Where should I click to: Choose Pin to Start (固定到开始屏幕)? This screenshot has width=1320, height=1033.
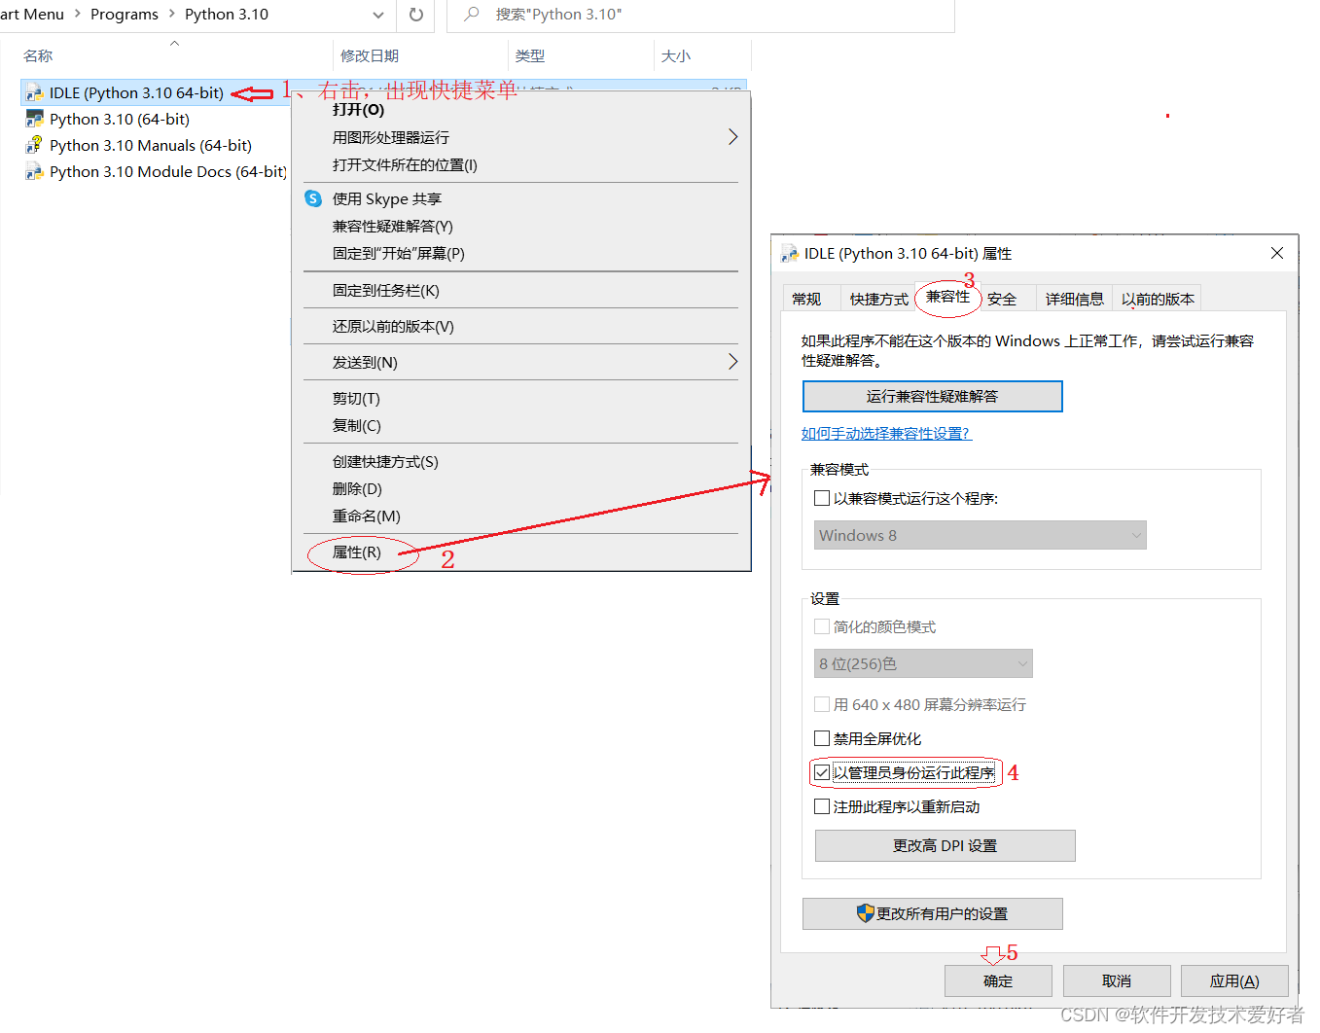click(x=399, y=253)
